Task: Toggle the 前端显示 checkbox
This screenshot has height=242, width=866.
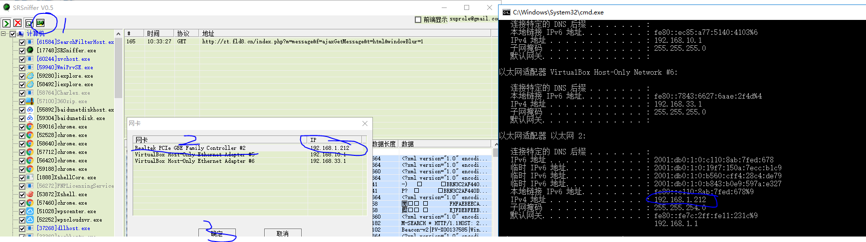Action: coord(418,19)
